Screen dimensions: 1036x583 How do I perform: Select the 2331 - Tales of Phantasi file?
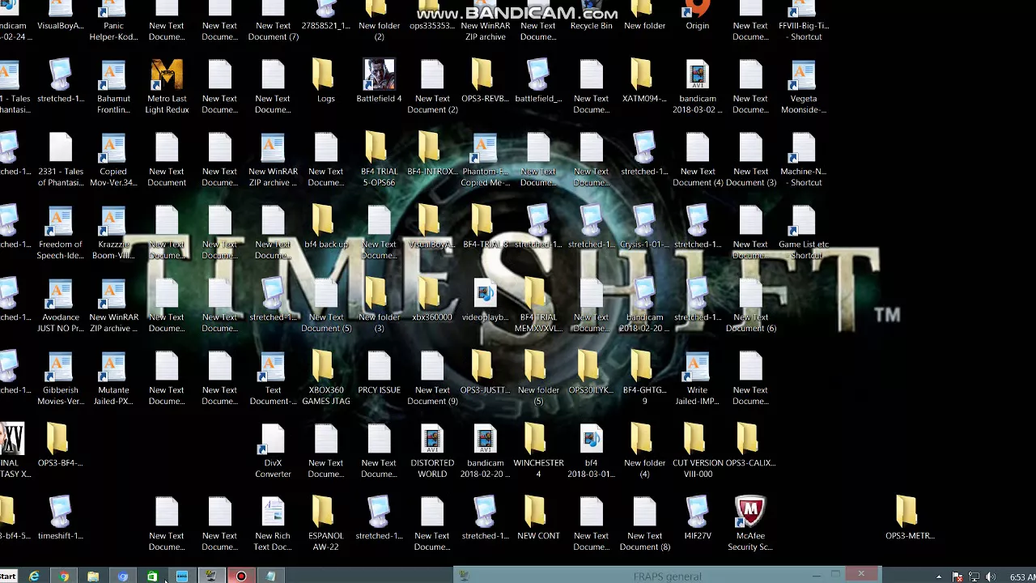click(61, 160)
